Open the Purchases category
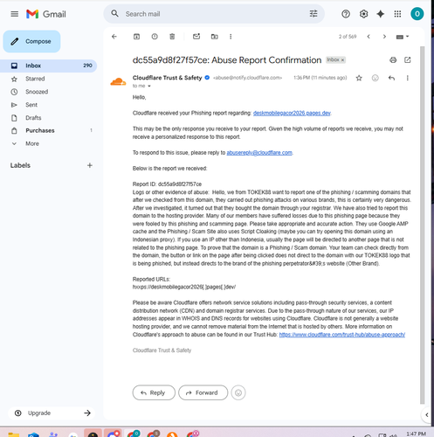The image size is (434, 437). pyautogui.click(x=48, y=130)
